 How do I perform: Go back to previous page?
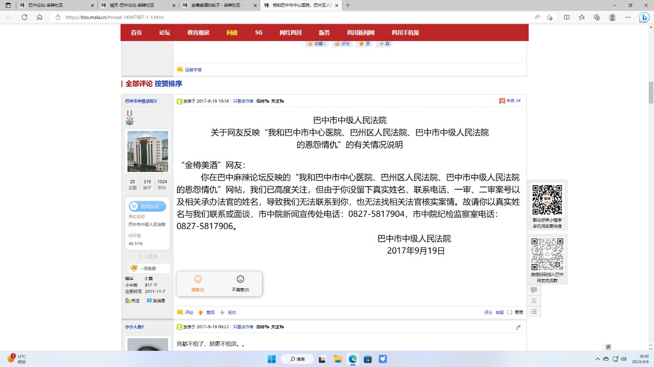click(9, 17)
